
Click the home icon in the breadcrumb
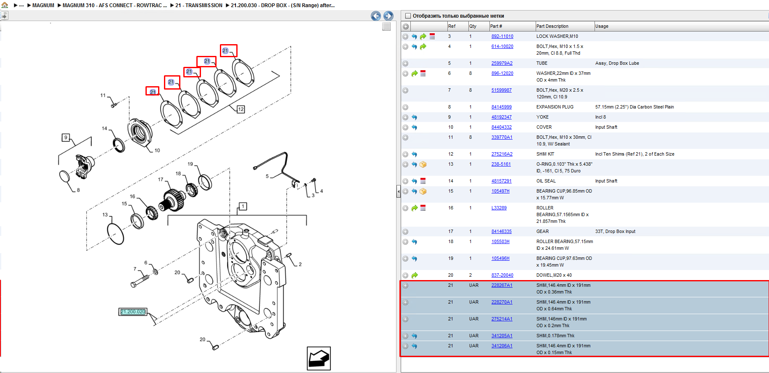coord(5,5)
